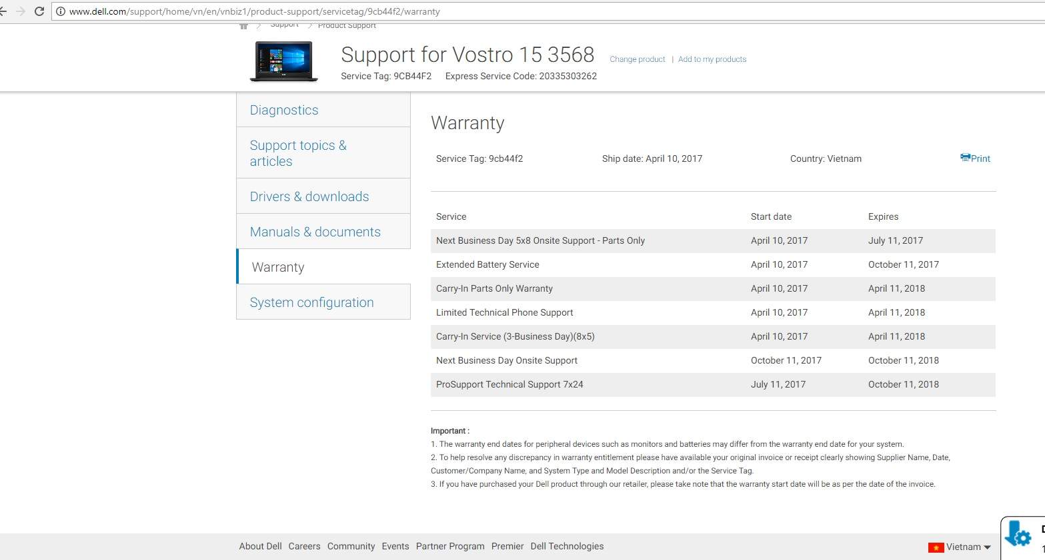Click the 'Start date' column header
The height and width of the screenshot is (560, 1045).
[x=771, y=216]
